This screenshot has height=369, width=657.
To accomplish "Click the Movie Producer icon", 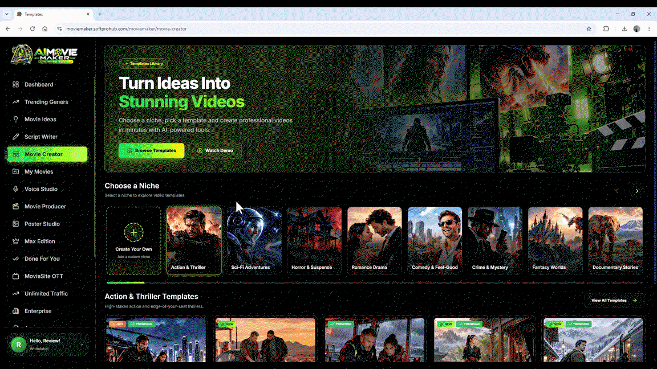I will point(15,206).
